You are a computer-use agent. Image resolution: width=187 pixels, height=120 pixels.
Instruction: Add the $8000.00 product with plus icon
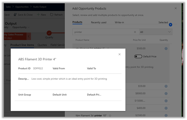pos(166,94)
